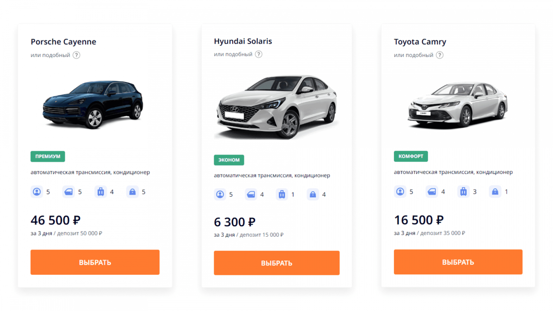Viewport: 553px width, 311px height.
Task: Click the passenger seats icon on Porsche card
Action: click(37, 192)
